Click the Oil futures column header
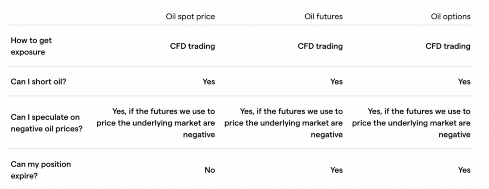 tap(323, 17)
